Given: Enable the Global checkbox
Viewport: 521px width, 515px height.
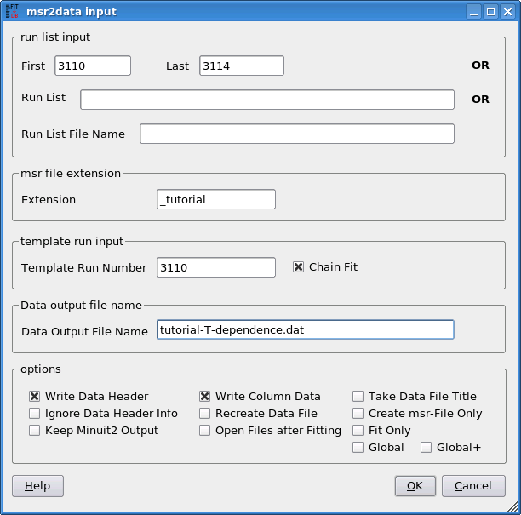Looking at the screenshot, I should [x=358, y=448].
